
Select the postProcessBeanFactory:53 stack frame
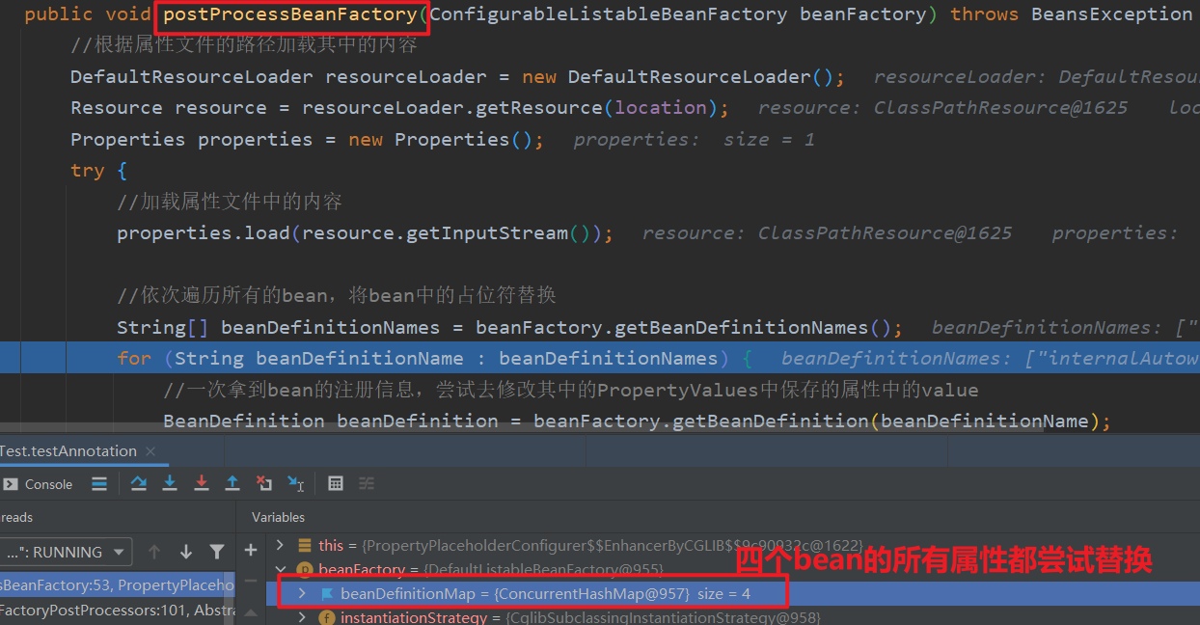coord(116,584)
